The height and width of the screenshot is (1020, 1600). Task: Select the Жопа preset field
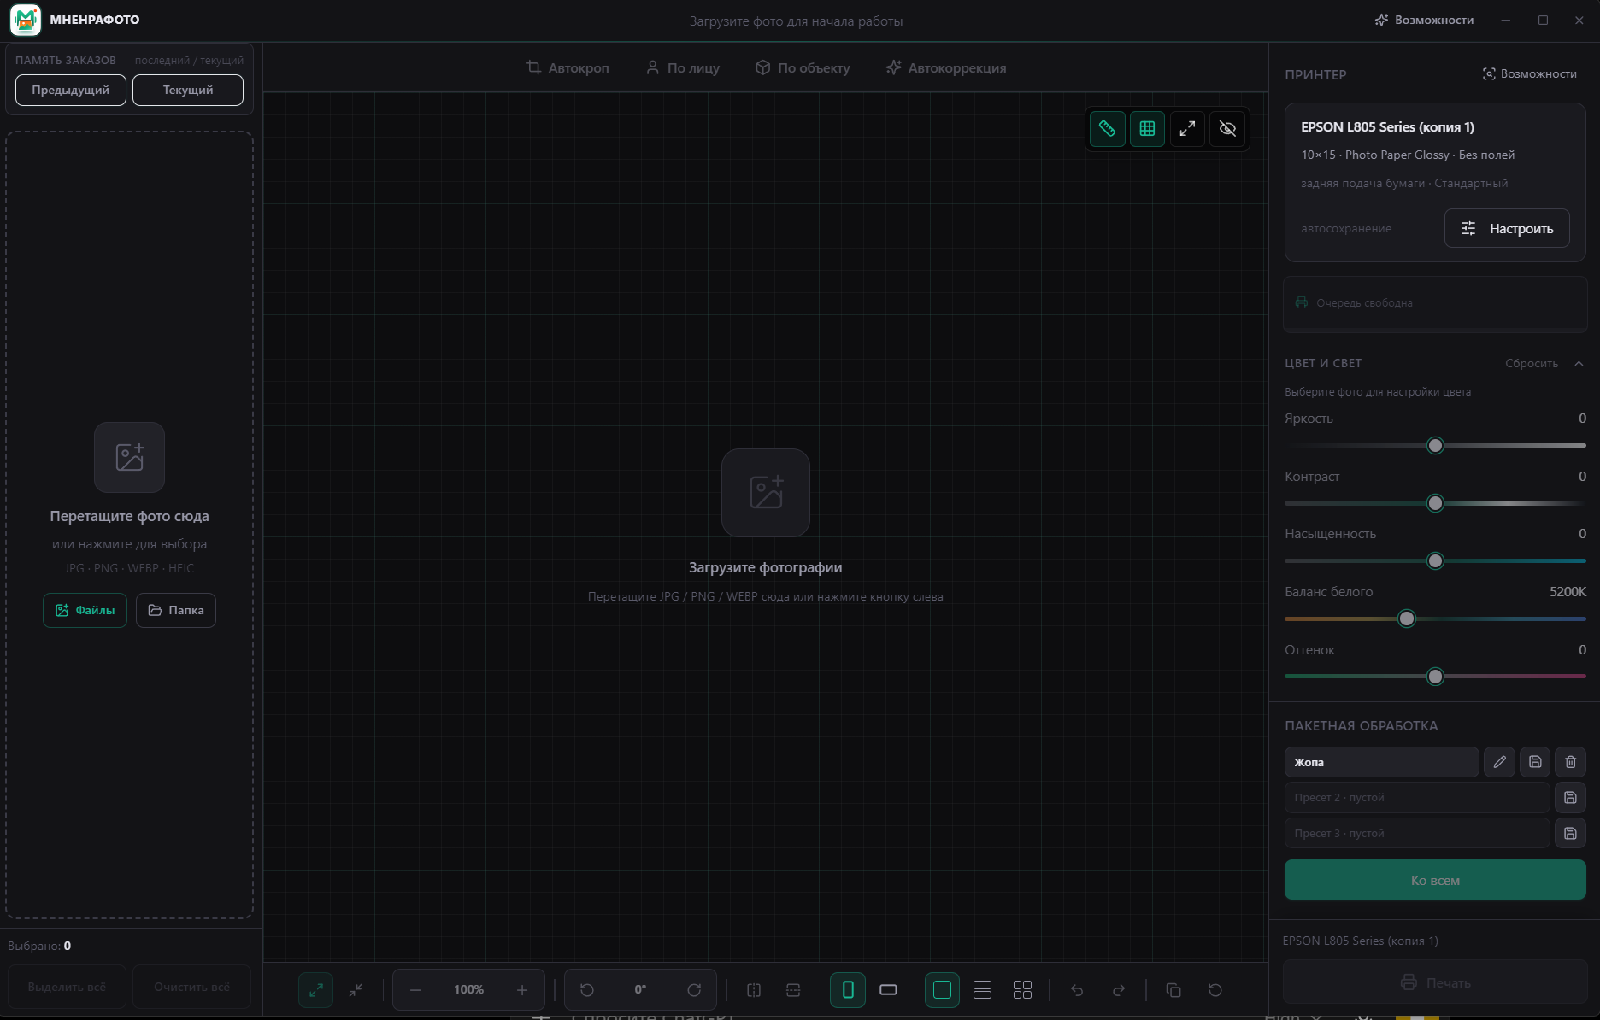[1381, 762]
